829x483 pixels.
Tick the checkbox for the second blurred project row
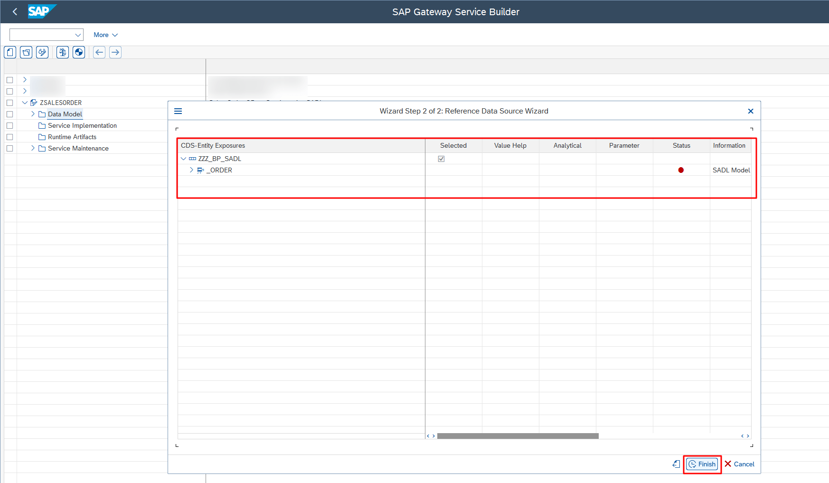coord(9,91)
